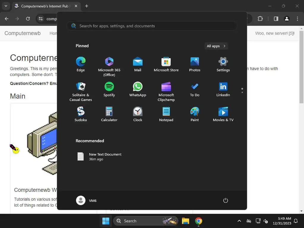This screenshot has width=304, height=228.
Task: Open Microsoft Store
Action: 166,64
